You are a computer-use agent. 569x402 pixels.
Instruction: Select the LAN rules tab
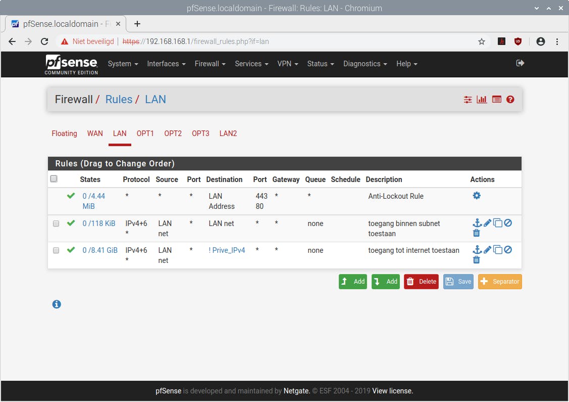click(120, 134)
